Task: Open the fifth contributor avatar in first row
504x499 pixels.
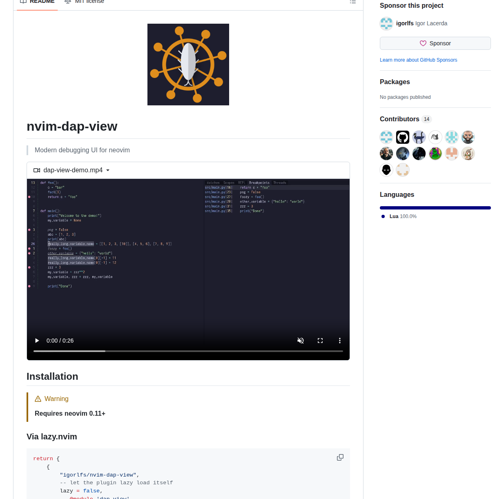Action: pos(452,137)
